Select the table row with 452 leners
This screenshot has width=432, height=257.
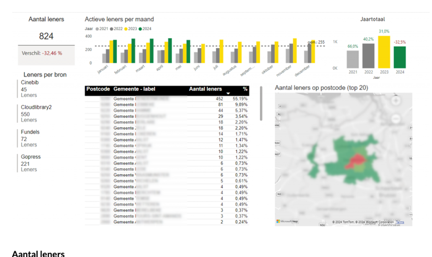pyautogui.click(x=167, y=99)
